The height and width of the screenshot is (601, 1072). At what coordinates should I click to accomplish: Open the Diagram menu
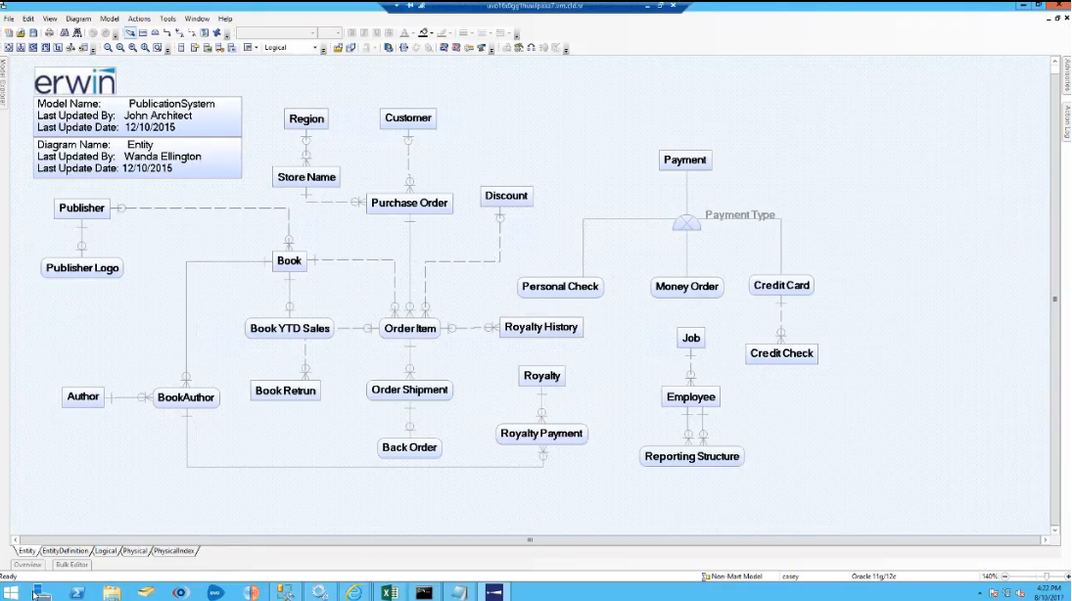coord(78,19)
